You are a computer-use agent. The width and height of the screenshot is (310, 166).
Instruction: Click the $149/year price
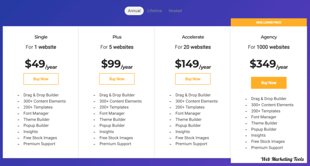(193, 64)
